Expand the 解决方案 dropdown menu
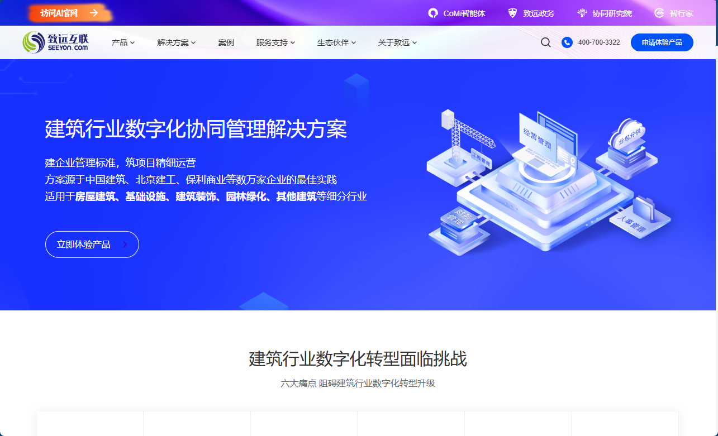 (x=176, y=42)
